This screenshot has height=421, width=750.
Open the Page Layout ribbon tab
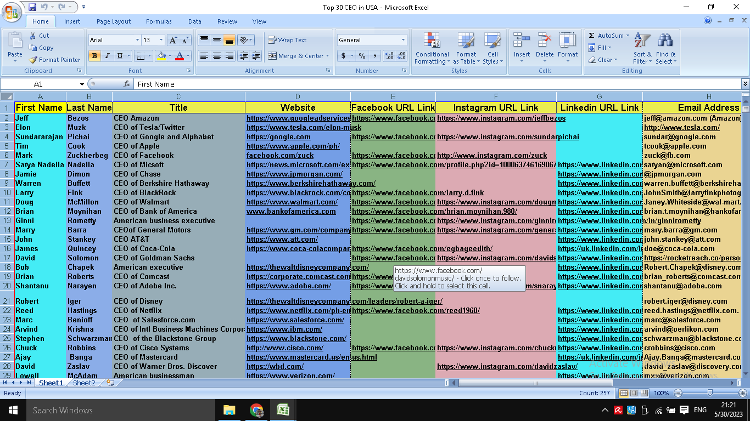pyautogui.click(x=114, y=21)
